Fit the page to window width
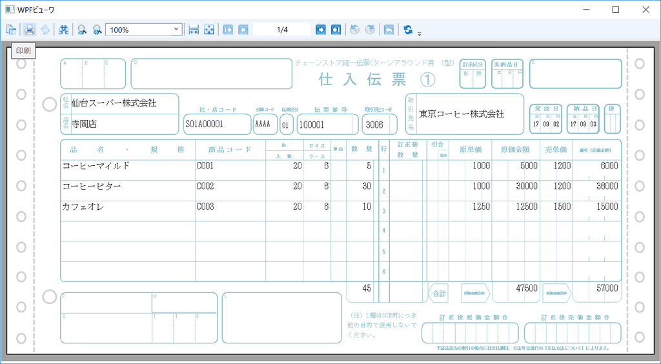 (x=194, y=30)
